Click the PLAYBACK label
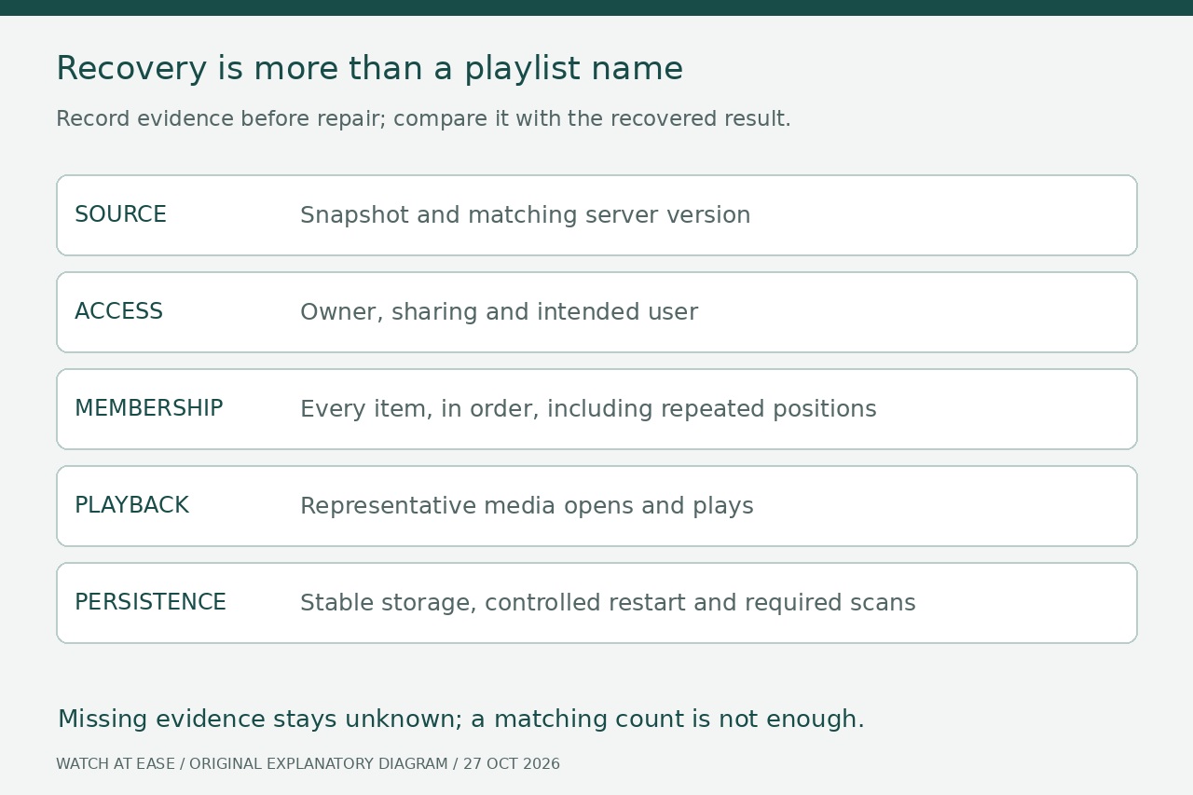The image size is (1193, 795). click(131, 506)
